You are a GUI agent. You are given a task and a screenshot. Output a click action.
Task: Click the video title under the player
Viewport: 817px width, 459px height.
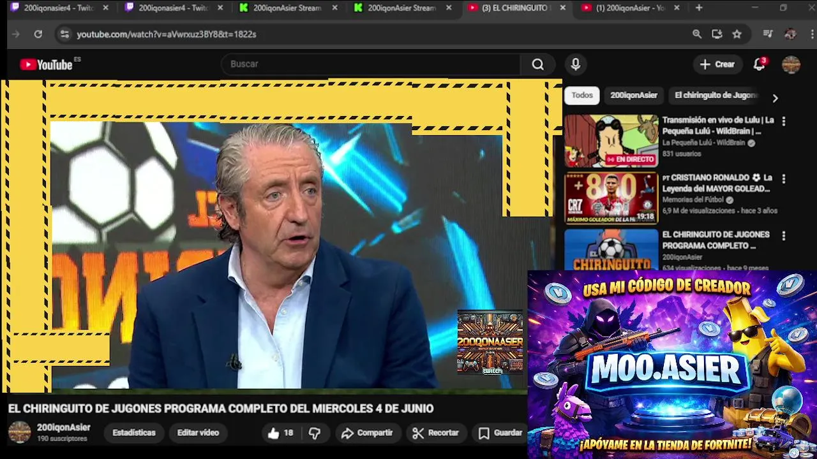221,409
